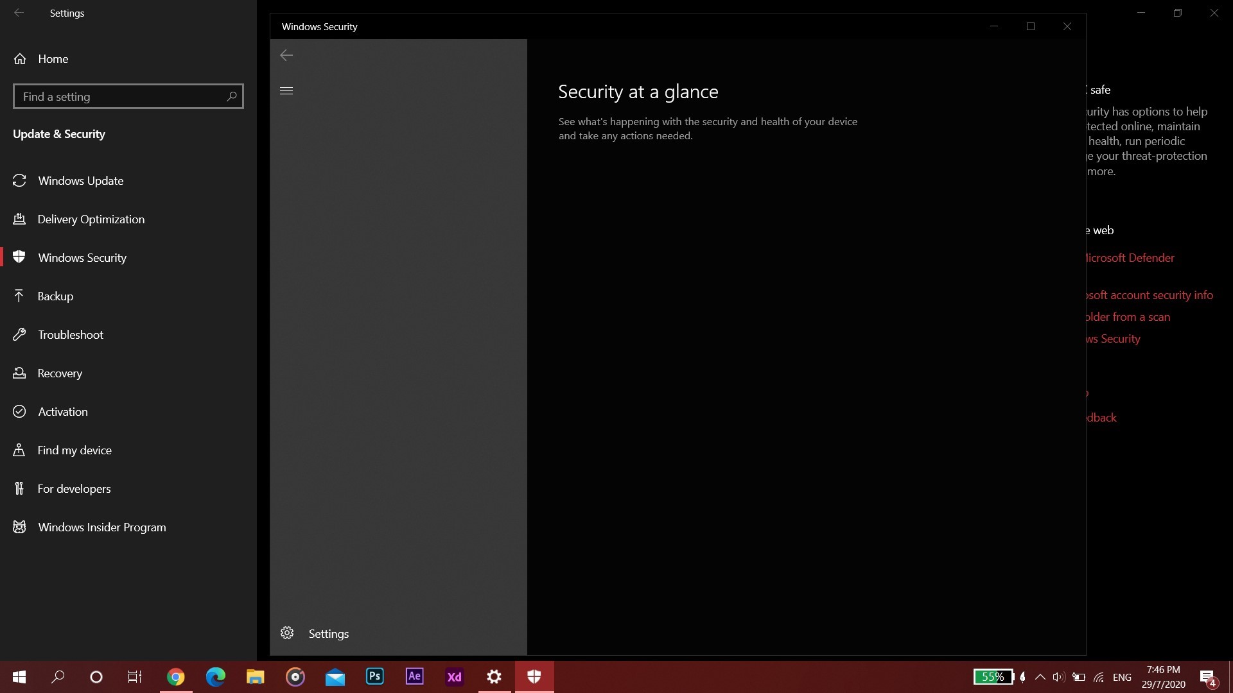Open Windows Update settings page
The height and width of the screenshot is (693, 1233).
point(128,180)
